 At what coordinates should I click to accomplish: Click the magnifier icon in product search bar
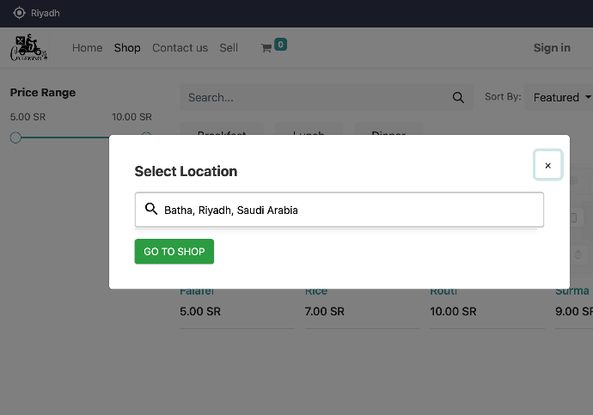coord(459,97)
